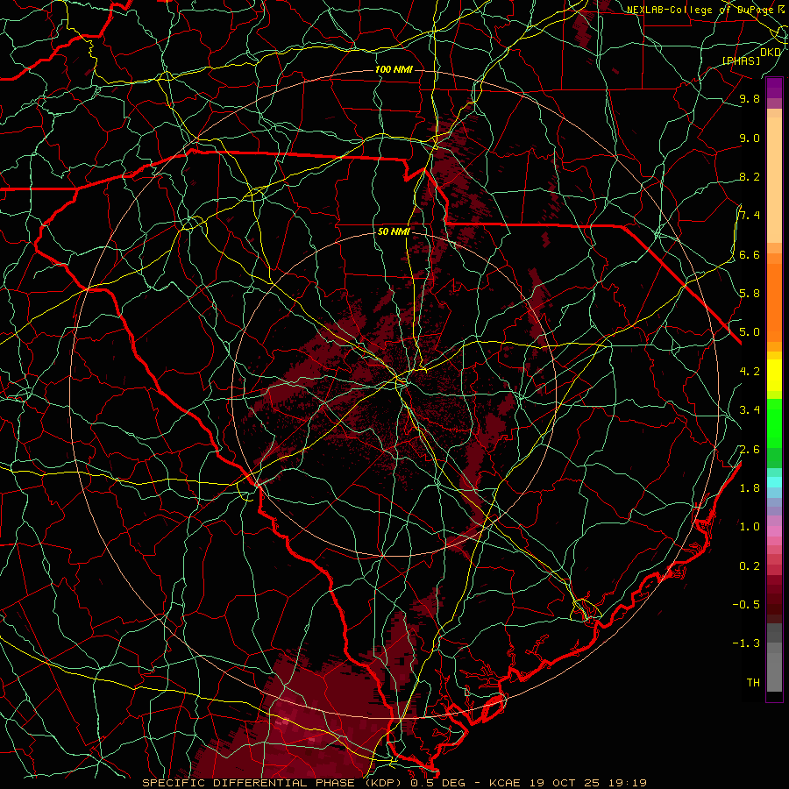Click the 5.0 scale value
The width and height of the screenshot is (789, 789).
[x=750, y=332]
